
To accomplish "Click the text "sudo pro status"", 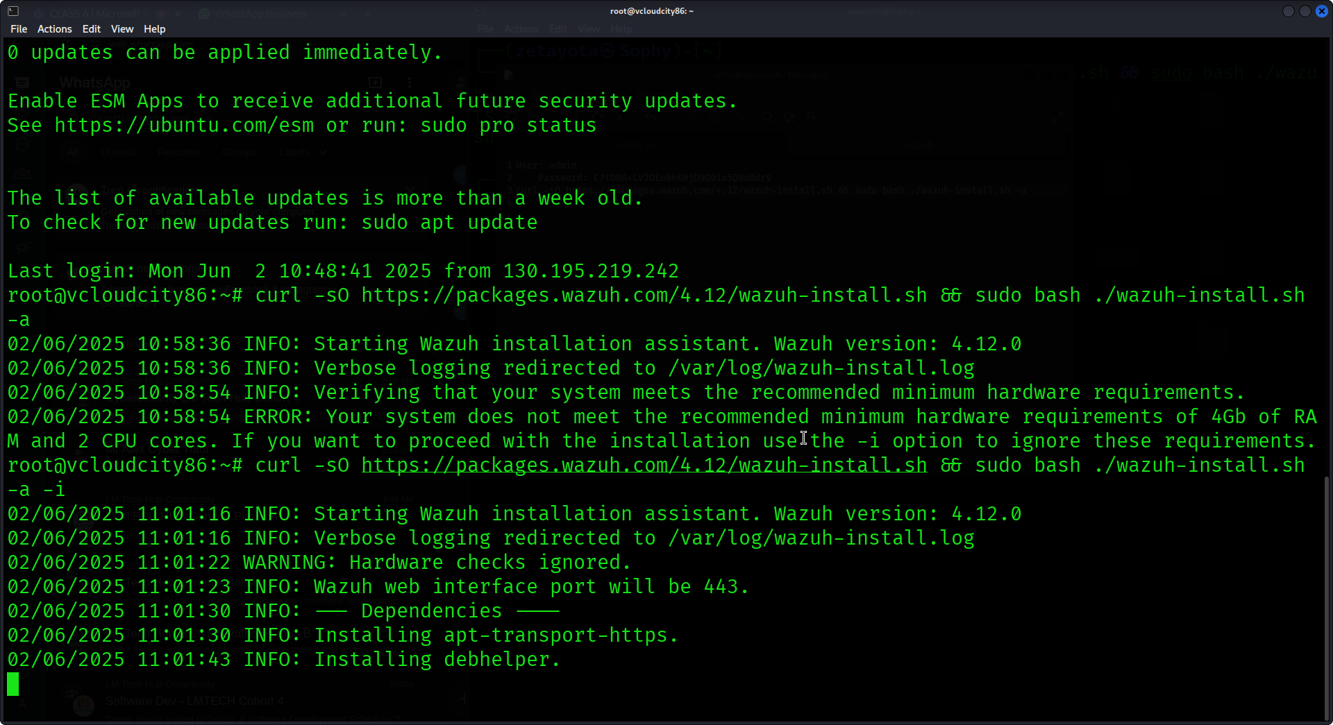I will coord(508,126).
